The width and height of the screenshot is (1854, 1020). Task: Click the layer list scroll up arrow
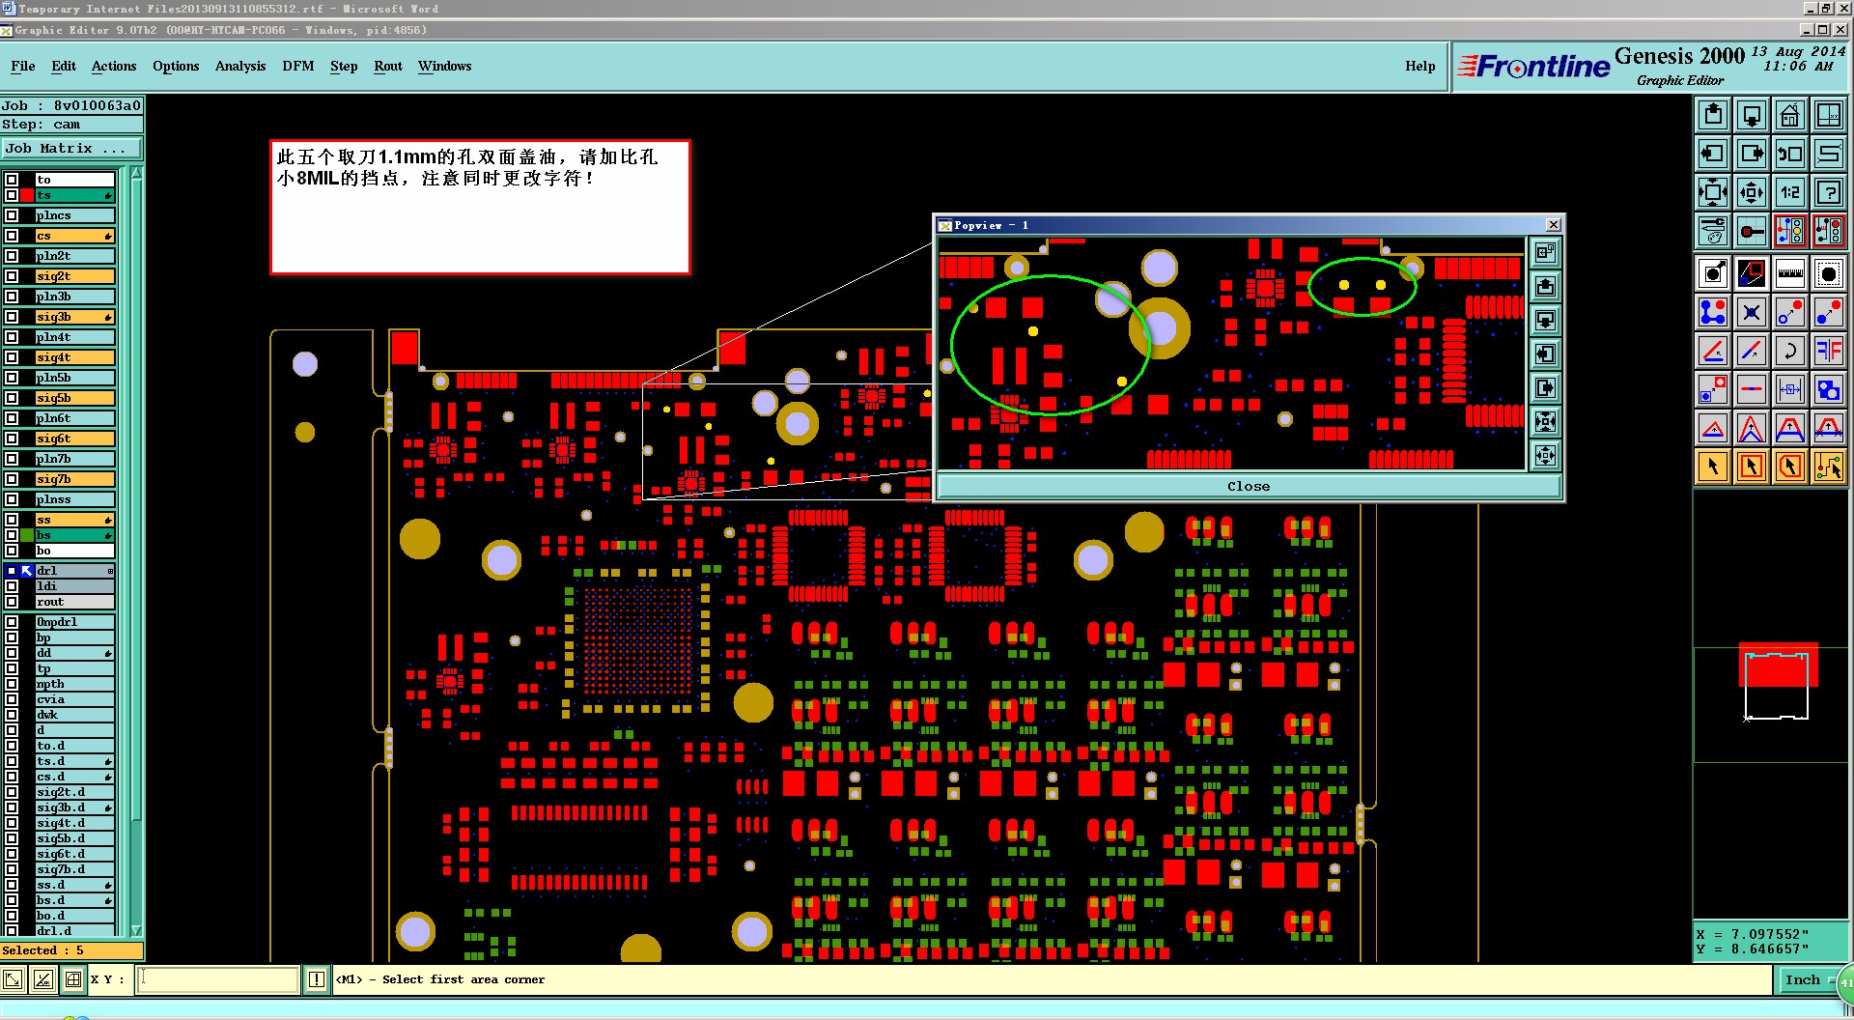click(x=136, y=174)
